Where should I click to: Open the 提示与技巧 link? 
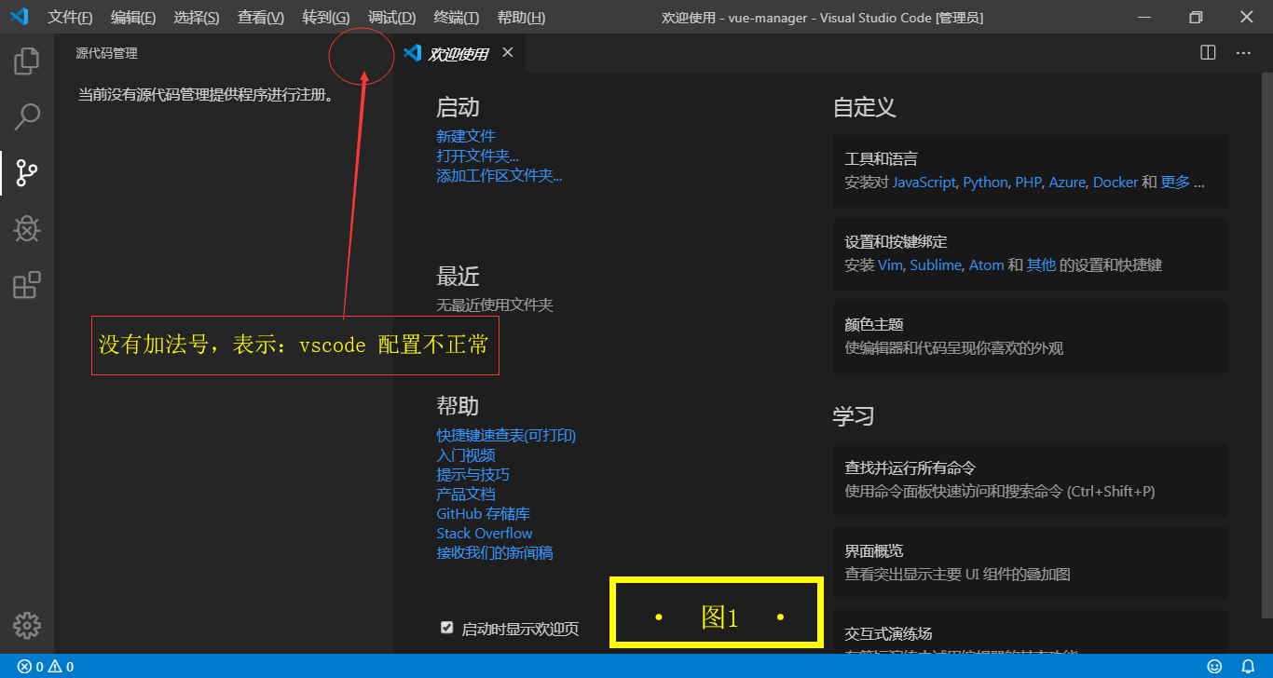[x=472, y=474]
